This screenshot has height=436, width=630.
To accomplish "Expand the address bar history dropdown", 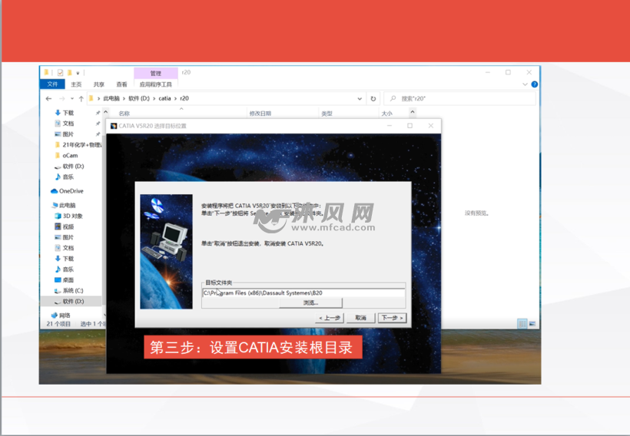I will (360, 99).
